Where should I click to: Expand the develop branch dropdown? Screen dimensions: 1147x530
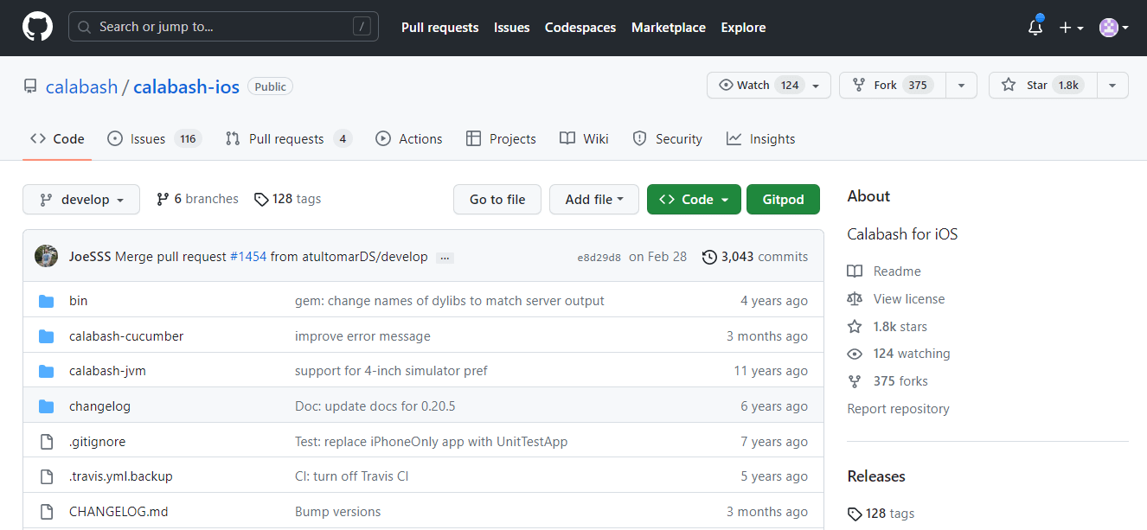(x=81, y=200)
